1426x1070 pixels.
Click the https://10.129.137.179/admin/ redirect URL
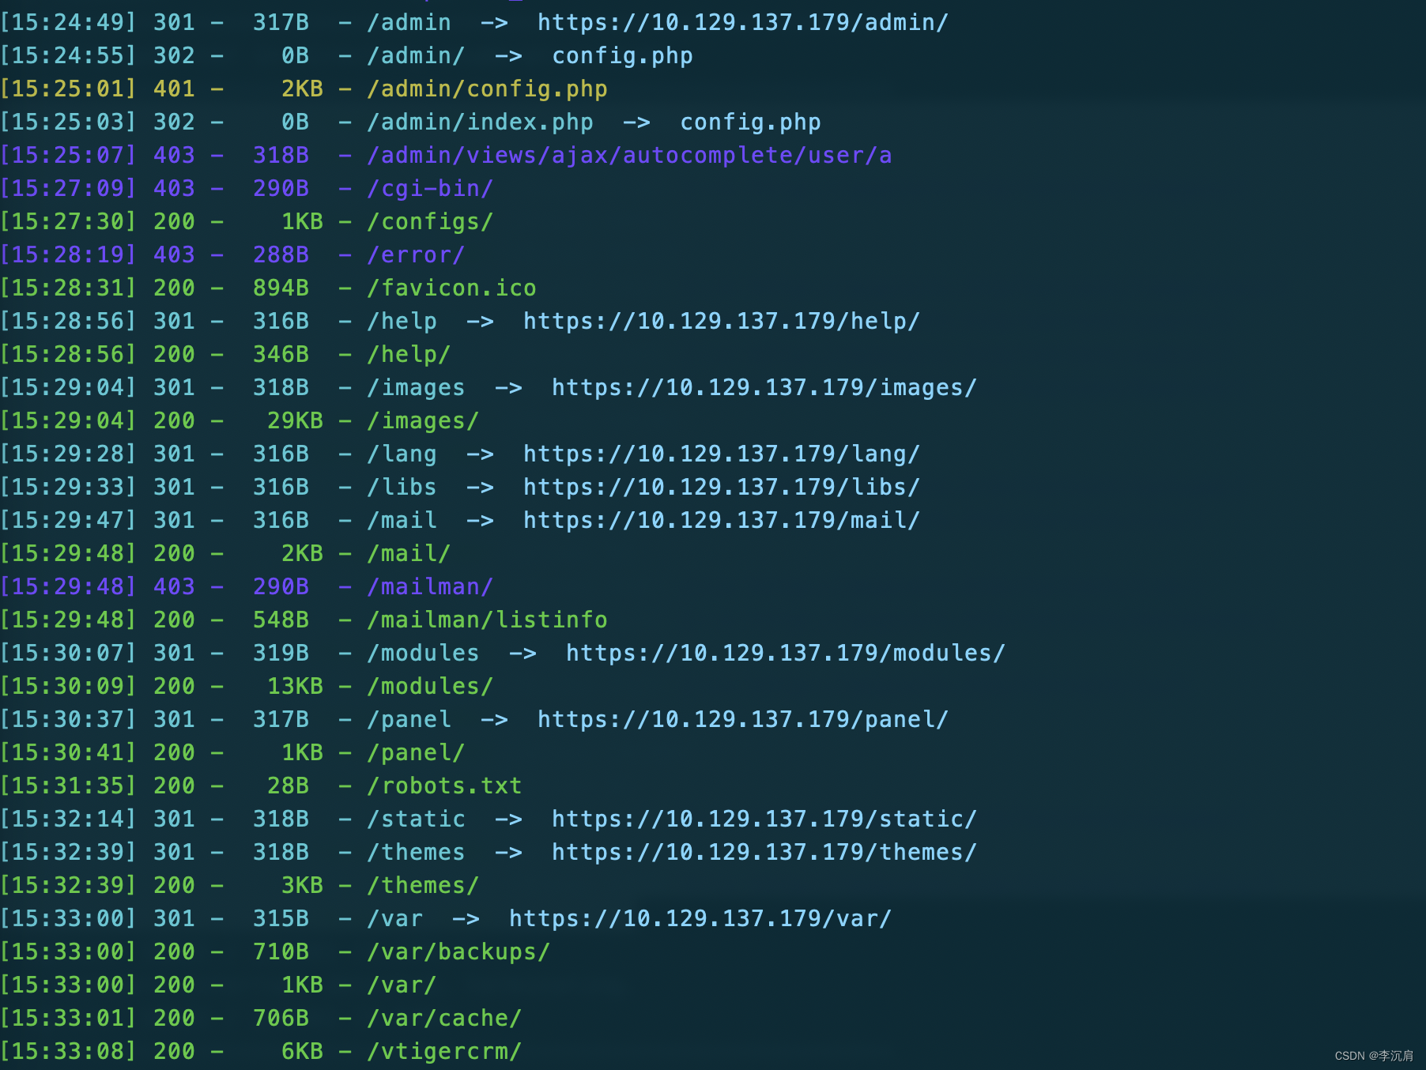pos(742,22)
